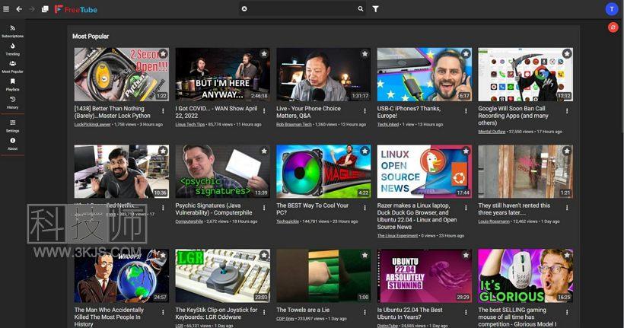Open options menu for Master Lock Python video
Viewport: 624px width, 328px height.
[x=163, y=111]
